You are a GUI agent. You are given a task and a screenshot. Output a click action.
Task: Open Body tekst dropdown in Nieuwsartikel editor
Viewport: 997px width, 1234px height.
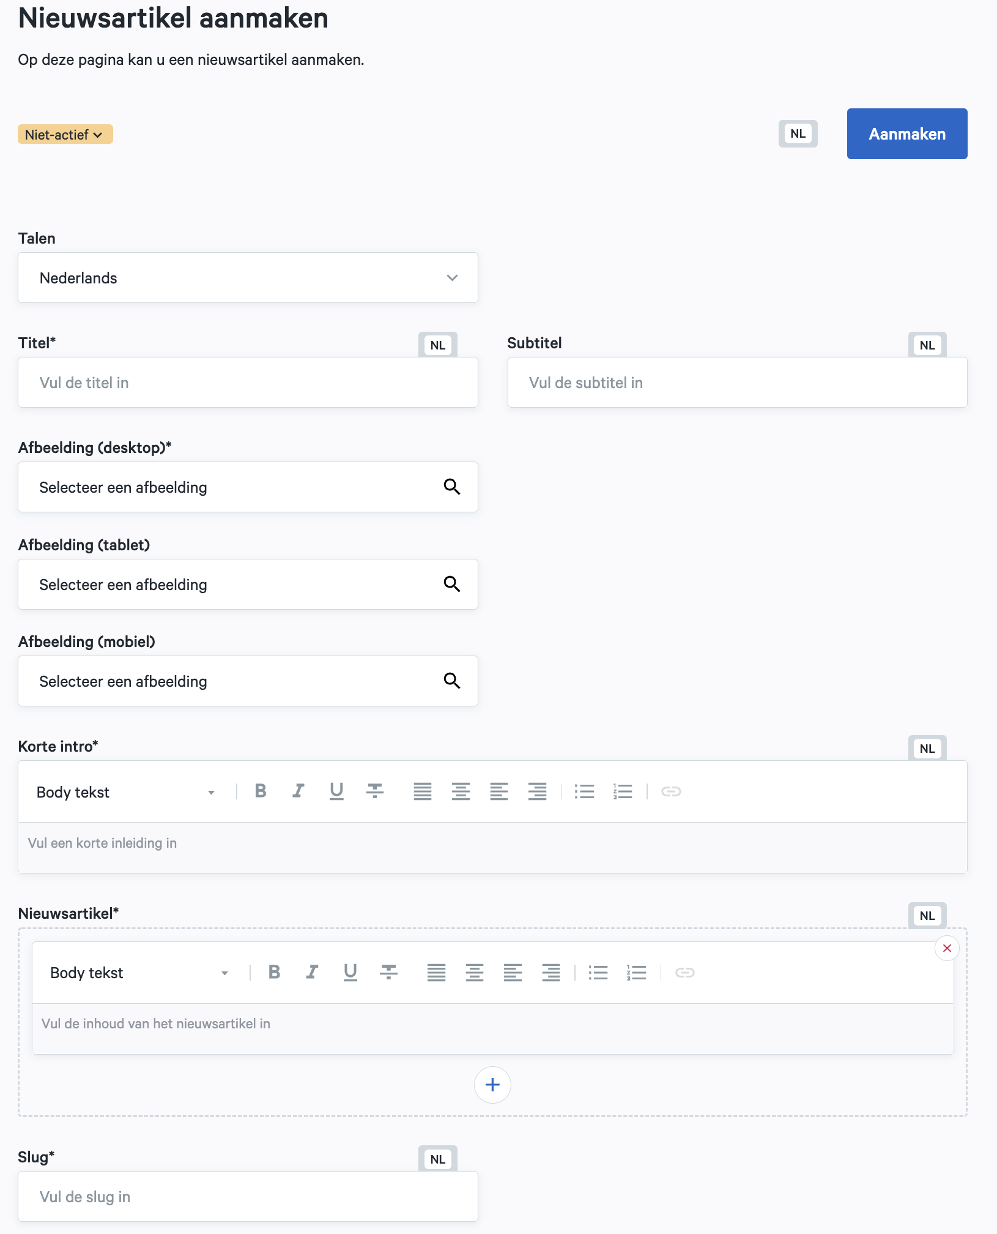click(x=139, y=973)
